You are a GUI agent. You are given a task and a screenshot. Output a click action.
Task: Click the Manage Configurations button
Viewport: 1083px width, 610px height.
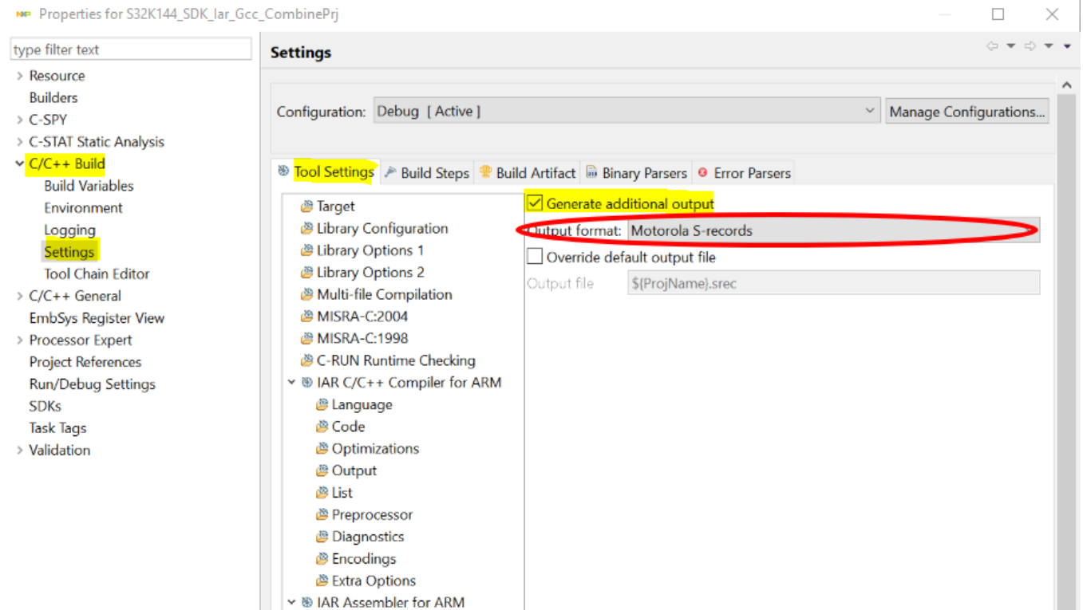tap(966, 112)
